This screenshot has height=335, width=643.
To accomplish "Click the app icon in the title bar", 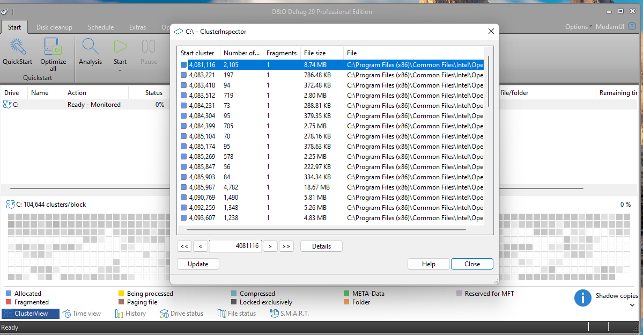I will tap(4, 12).
